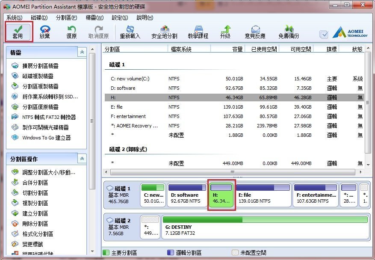Viewport: 375px width, 260px height.
Task: Open the 意見反應 (Feedback) toolbar icon
Action: coord(255,32)
